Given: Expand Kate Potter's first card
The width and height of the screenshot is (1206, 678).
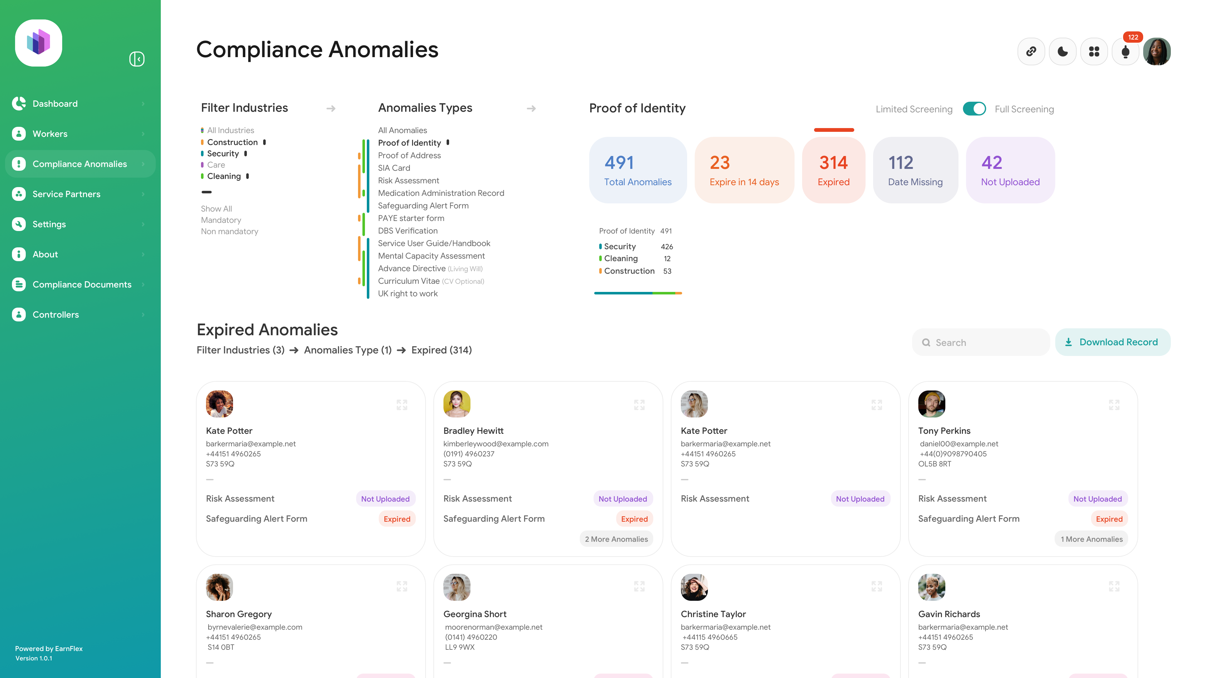Looking at the screenshot, I should click(402, 405).
